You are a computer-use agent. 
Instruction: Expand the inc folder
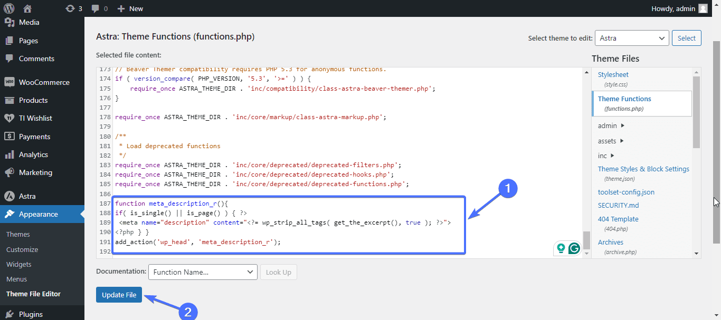pyautogui.click(x=606, y=156)
